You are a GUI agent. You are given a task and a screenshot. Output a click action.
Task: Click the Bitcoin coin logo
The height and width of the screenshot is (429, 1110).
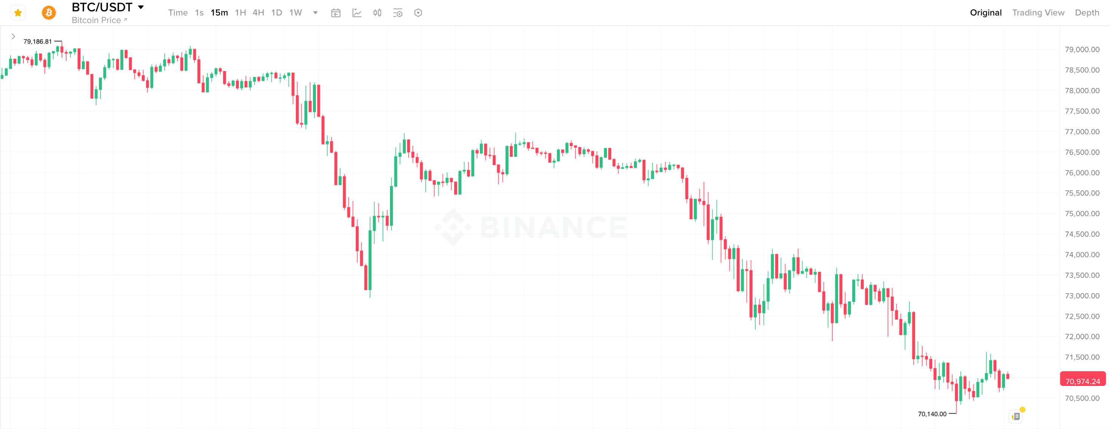click(x=49, y=12)
